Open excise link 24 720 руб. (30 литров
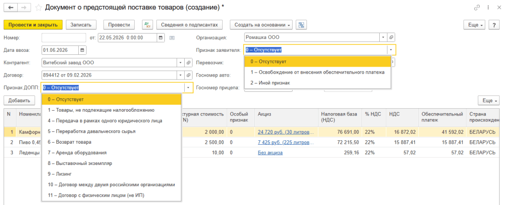The image size is (507, 205). click(286, 132)
